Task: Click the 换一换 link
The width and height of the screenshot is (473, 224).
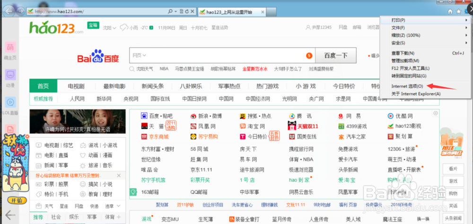Action: click(422, 219)
